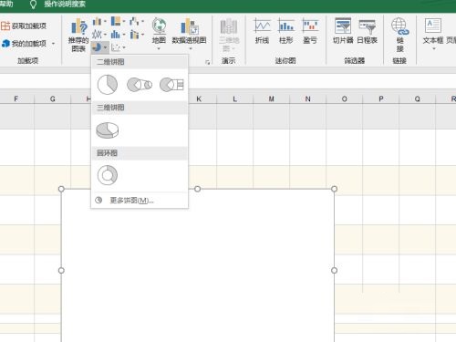Screen dimensions: 456x342
Task: Expand the Maps (地图) dropdown arrow
Action: pyautogui.click(x=159, y=48)
